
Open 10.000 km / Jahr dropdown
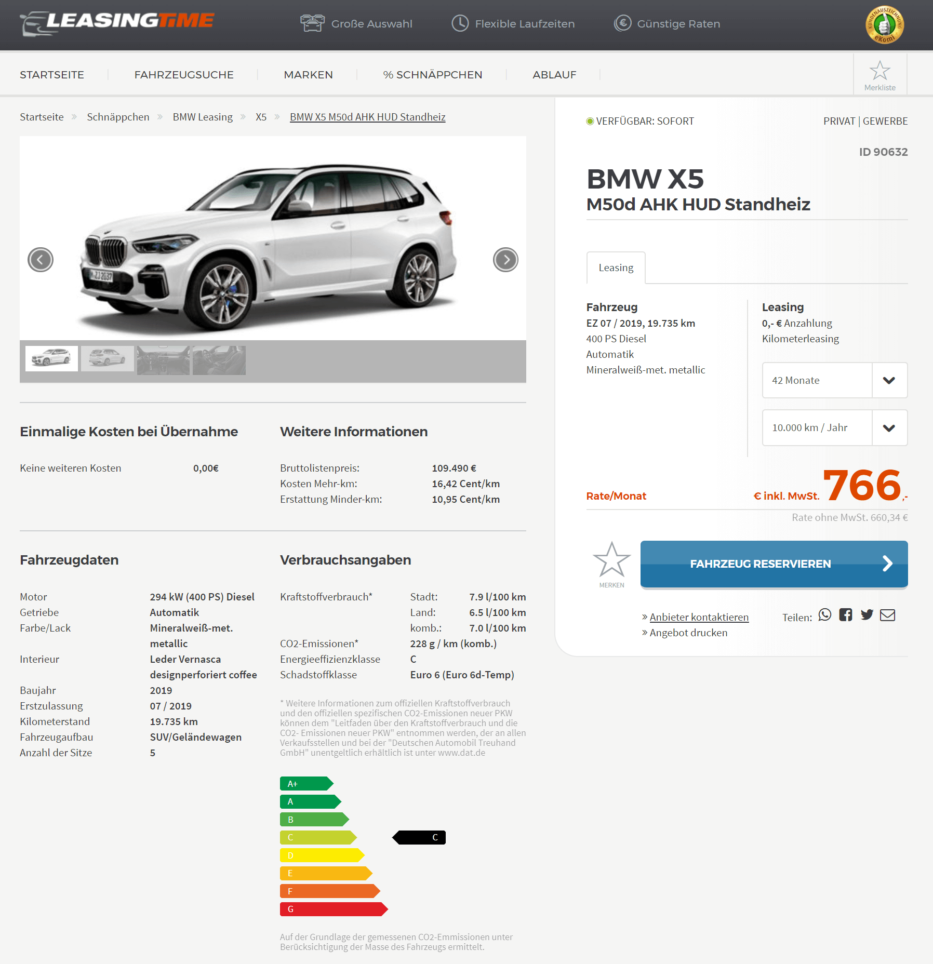(x=835, y=427)
